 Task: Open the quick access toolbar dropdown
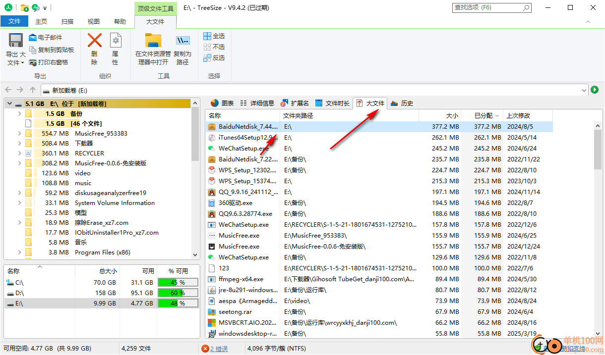[45, 8]
